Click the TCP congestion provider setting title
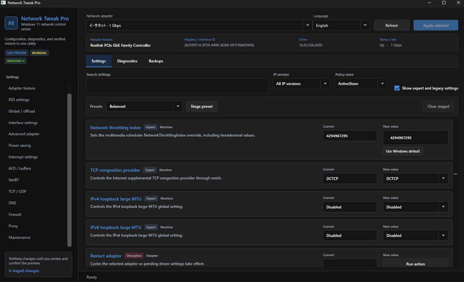464x282 pixels. tap(115, 170)
